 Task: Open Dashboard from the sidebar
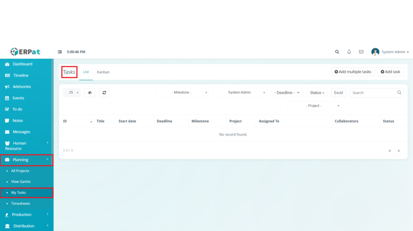coord(22,64)
